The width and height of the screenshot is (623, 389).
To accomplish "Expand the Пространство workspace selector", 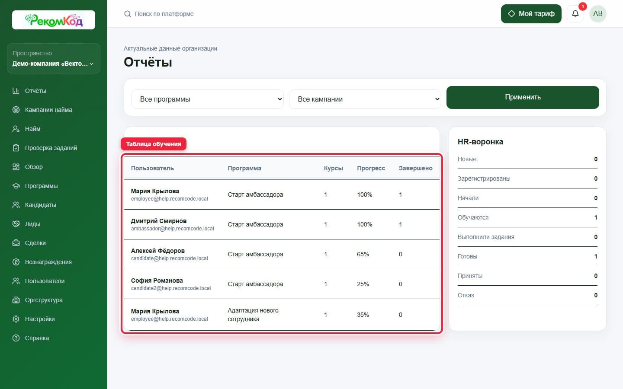I will (54, 58).
